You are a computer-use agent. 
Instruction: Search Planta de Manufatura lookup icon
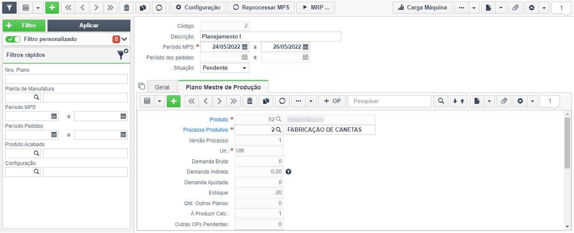[36, 97]
